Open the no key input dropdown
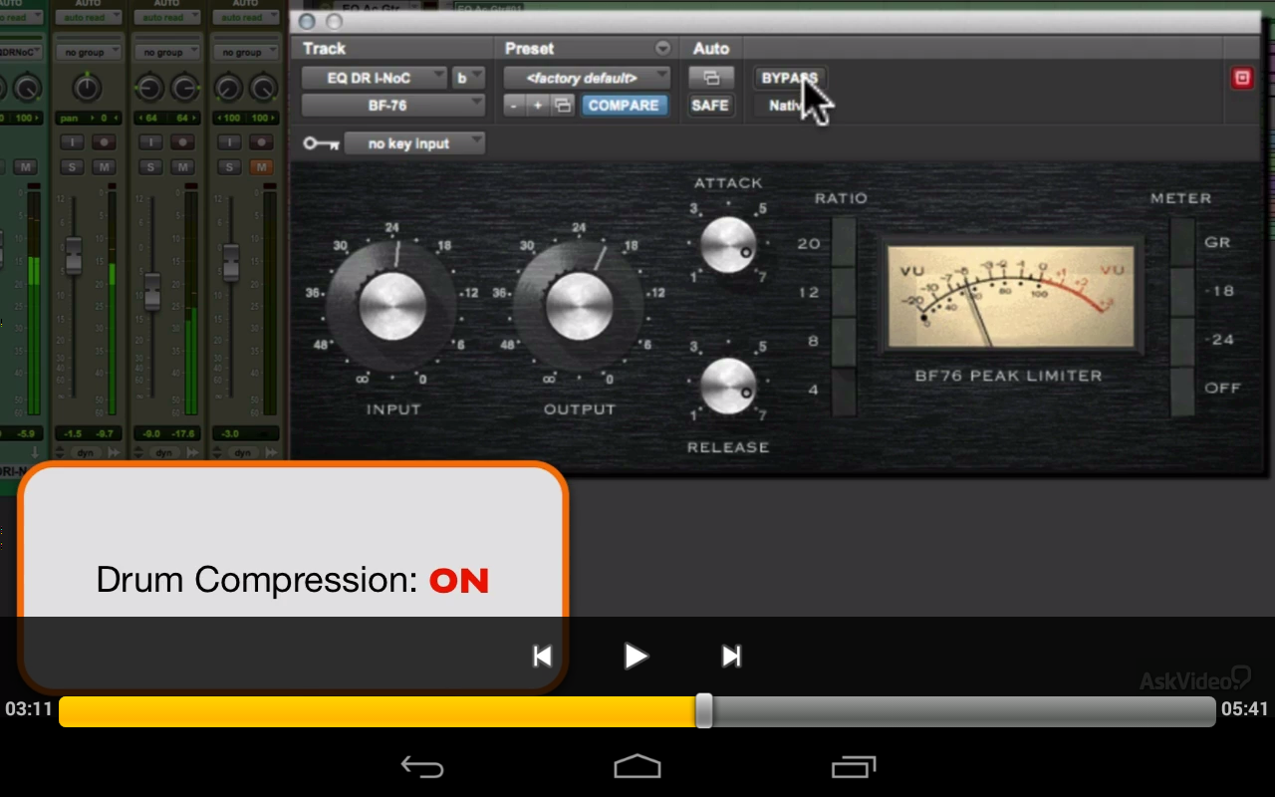This screenshot has width=1275, height=797. click(x=414, y=143)
